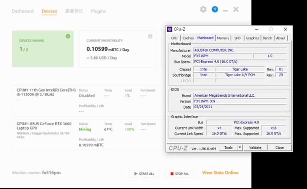The image size is (307, 189).
Task: Open the Memory tab in CPU-Z
Action: click(x=223, y=38)
